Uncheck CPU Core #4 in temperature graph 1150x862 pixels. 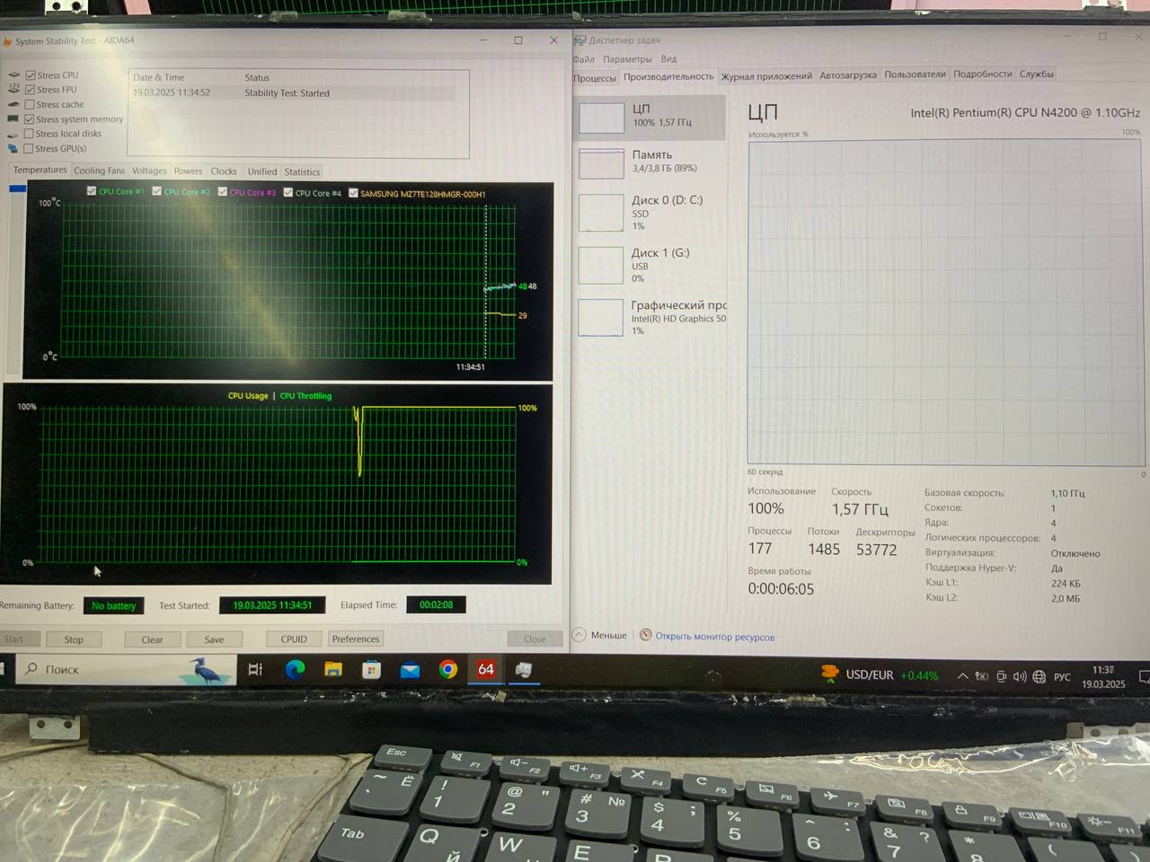point(288,192)
